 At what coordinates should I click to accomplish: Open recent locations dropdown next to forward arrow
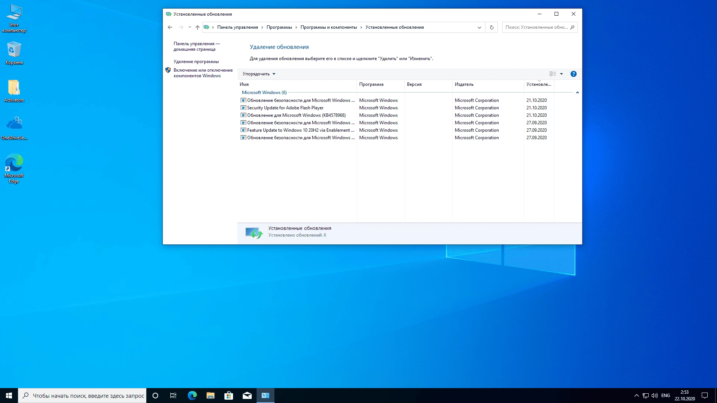(x=190, y=27)
